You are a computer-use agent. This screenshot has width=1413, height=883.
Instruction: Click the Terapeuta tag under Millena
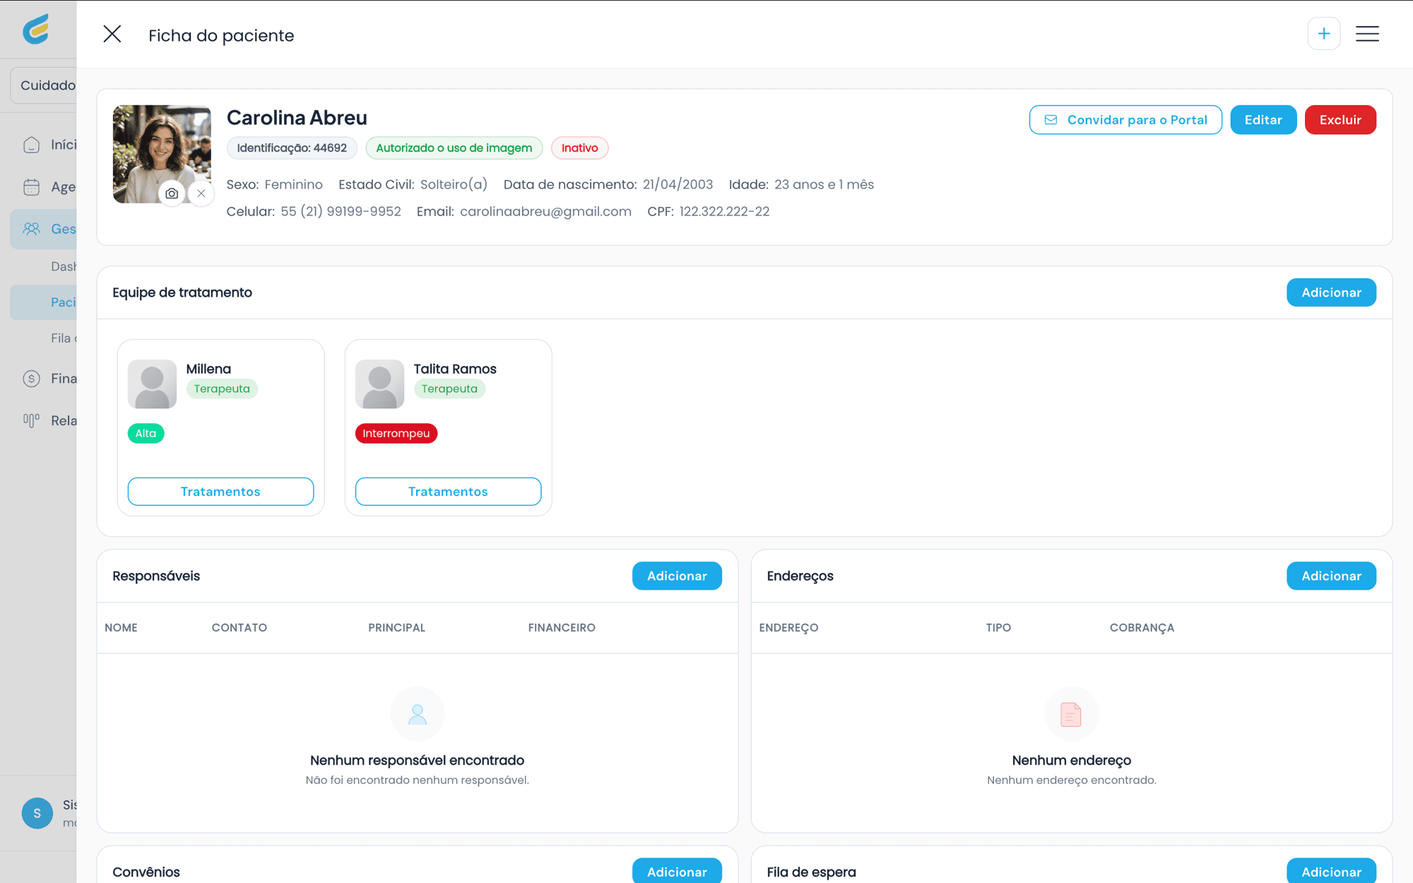coord(222,389)
